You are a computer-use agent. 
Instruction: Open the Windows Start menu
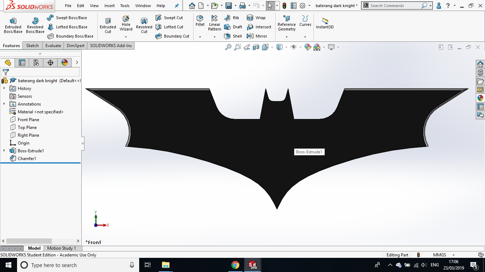pos(9,265)
